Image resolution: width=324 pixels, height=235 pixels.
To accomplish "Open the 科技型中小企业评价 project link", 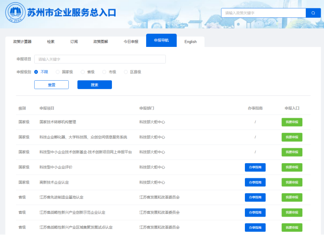I will [56, 167].
